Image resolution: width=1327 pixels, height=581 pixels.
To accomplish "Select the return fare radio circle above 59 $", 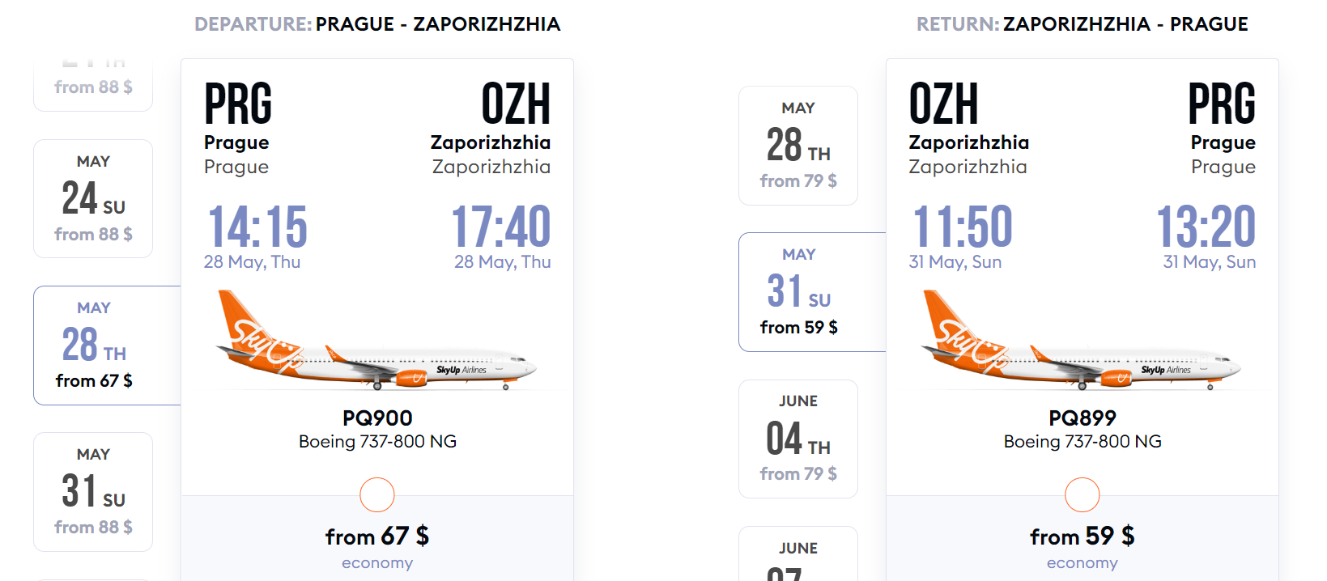I will pyautogui.click(x=1082, y=494).
